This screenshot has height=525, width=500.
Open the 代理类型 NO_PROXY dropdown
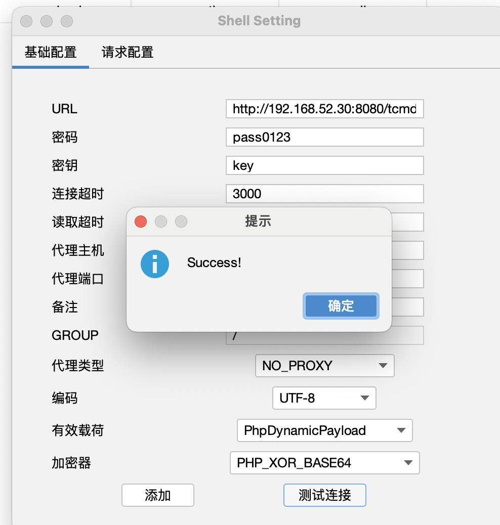click(x=324, y=366)
